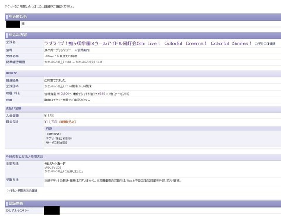
Task: Click the 席種・料金 row label
Action: coord(13,93)
